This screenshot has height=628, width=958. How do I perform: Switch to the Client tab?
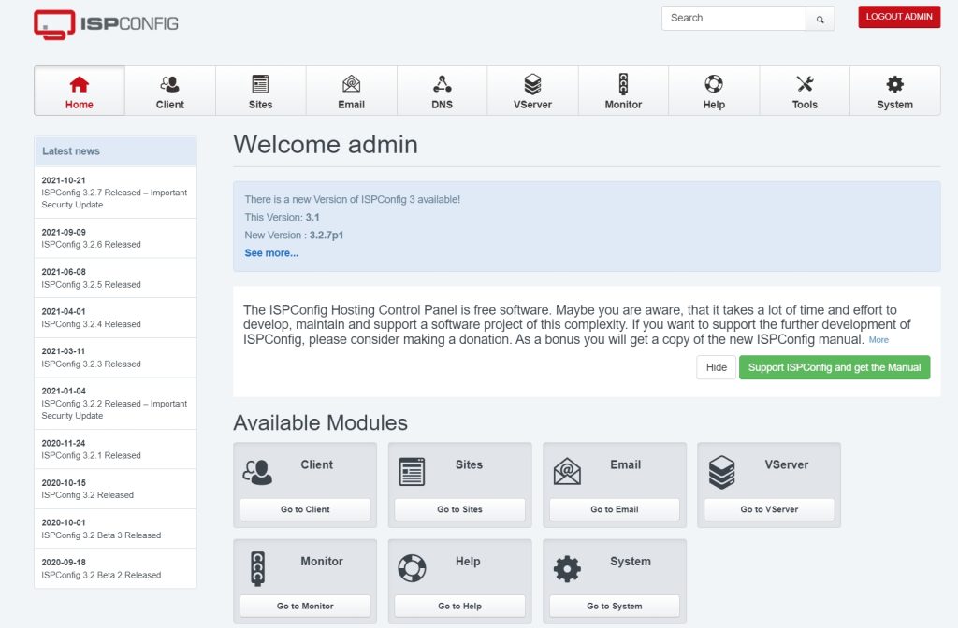169,92
